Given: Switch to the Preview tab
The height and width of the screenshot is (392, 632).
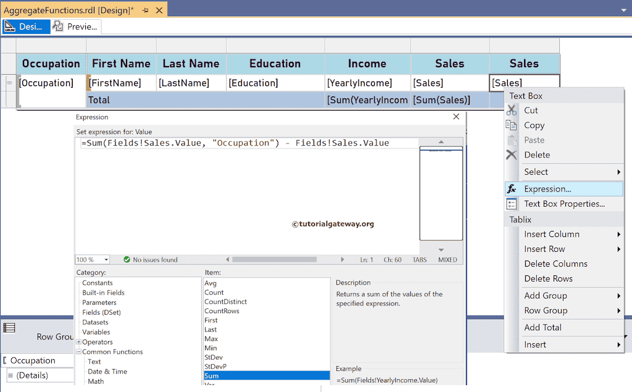Looking at the screenshot, I should tap(76, 27).
